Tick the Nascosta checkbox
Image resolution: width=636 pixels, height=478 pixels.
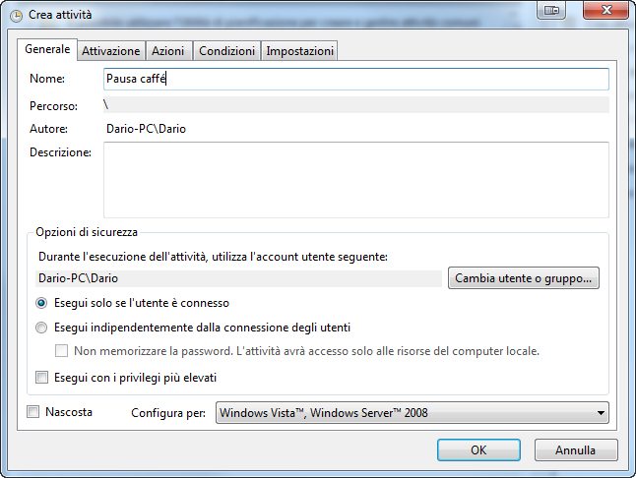coord(33,412)
